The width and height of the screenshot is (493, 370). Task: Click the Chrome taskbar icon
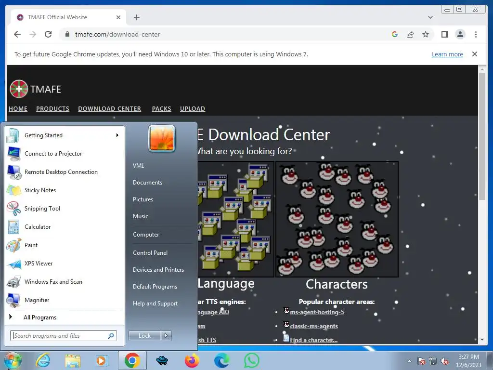pyautogui.click(x=132, y=360)
